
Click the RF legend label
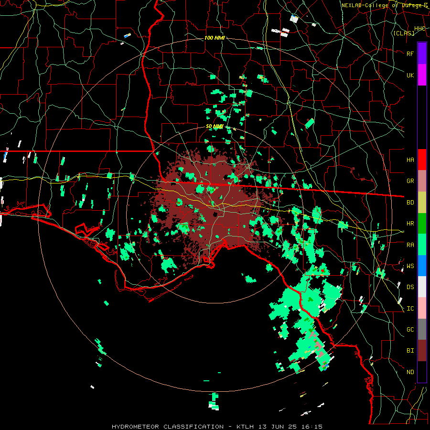click(410, 54)
